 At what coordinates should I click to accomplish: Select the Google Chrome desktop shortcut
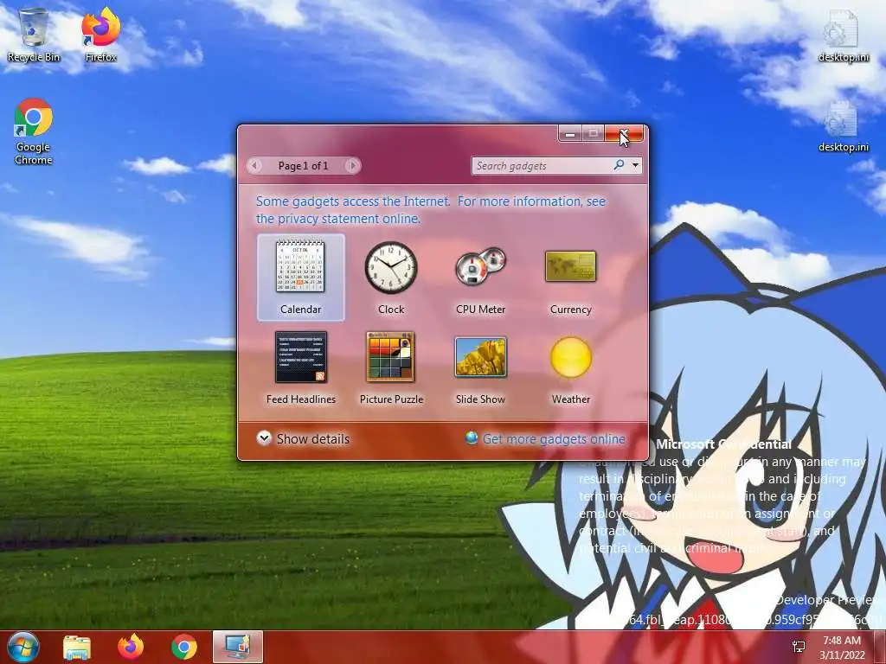coord(34,131)
